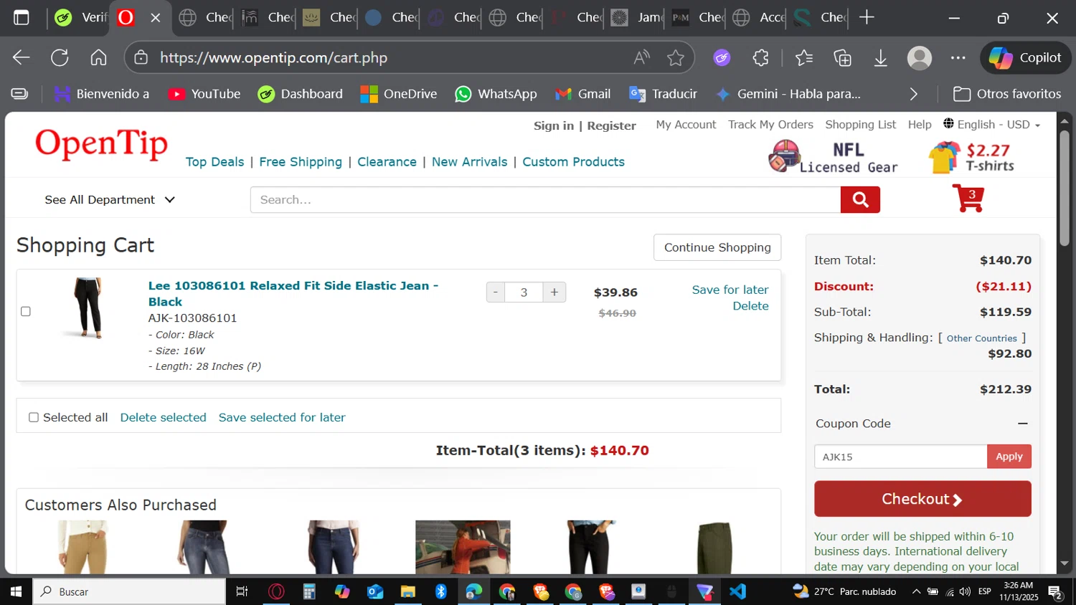Open a new browser tab
1076x605 pixels.
[x=867, y=17]
